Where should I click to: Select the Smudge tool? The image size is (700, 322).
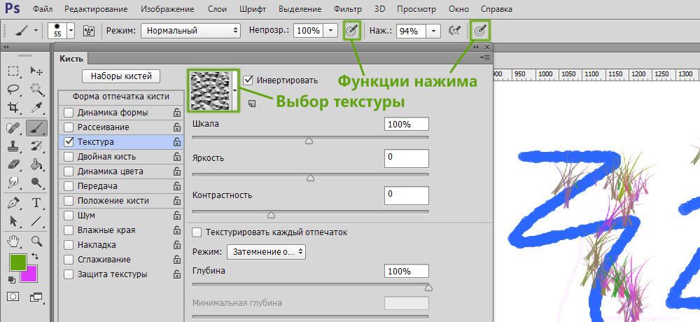pyautogui.click(x=14, y=182)
